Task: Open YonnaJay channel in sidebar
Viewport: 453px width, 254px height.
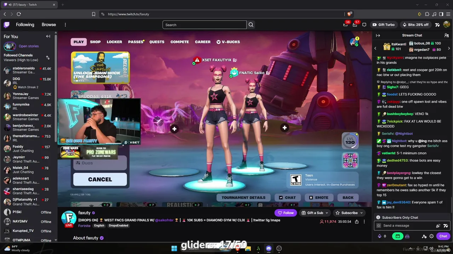Action: (x=27, y=96)
